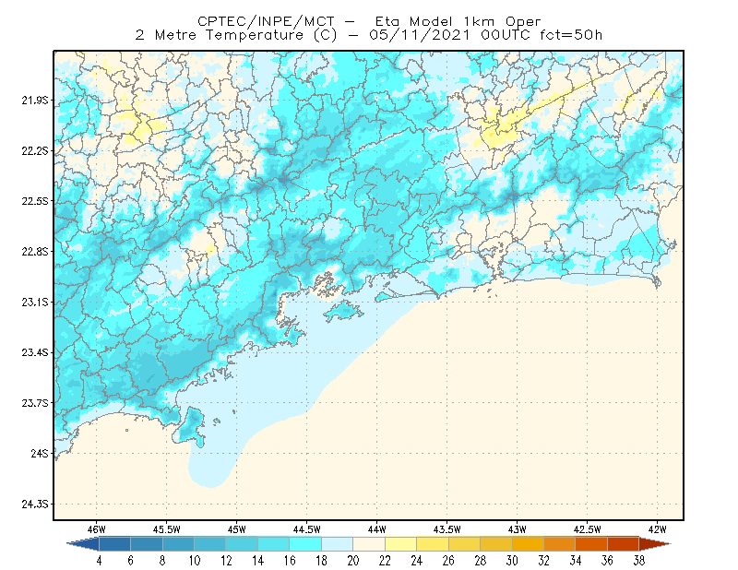Click the island south of 23.7S near 45.3W
The width and height of the screenshot is (738, 570).
tap(189, 427)
